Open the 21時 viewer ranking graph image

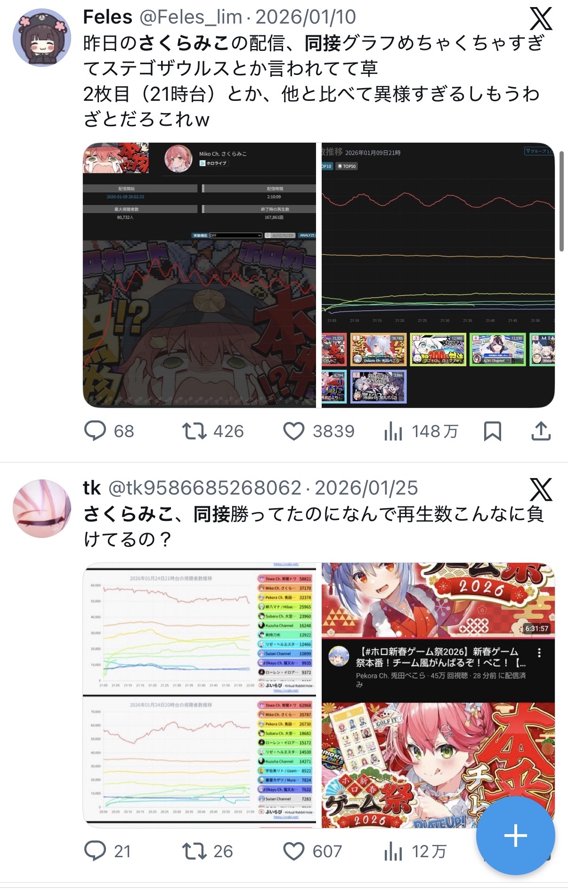[x=438, y=275]
